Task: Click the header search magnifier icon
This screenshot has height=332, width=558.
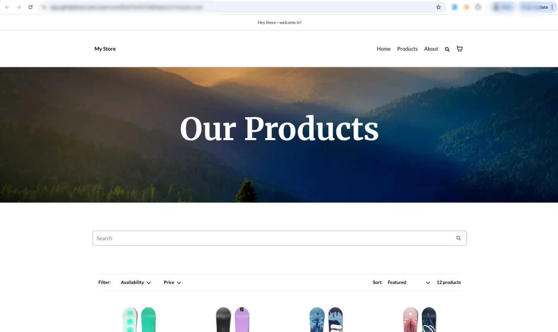Action: tap(447, 49)
